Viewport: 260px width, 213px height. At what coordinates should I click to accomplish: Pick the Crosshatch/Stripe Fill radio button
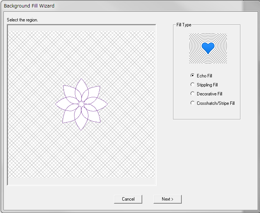point(193,103)
